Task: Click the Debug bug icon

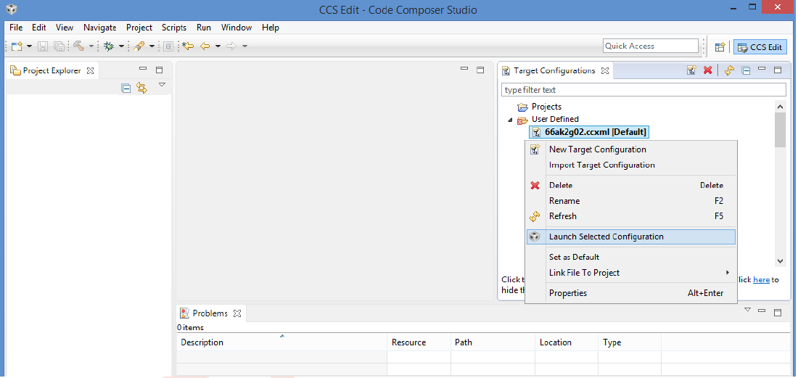Action: click(x=109, y=46)
